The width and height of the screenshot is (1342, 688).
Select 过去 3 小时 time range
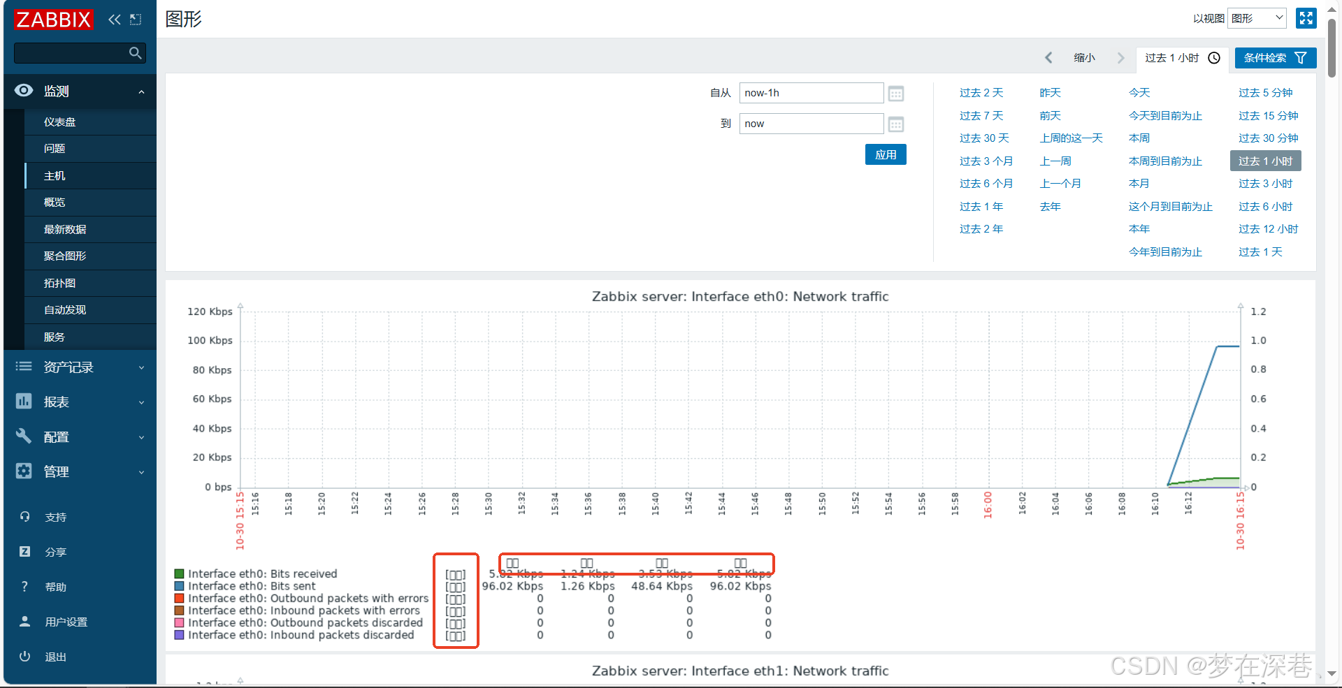click(x=1266, y=184)
